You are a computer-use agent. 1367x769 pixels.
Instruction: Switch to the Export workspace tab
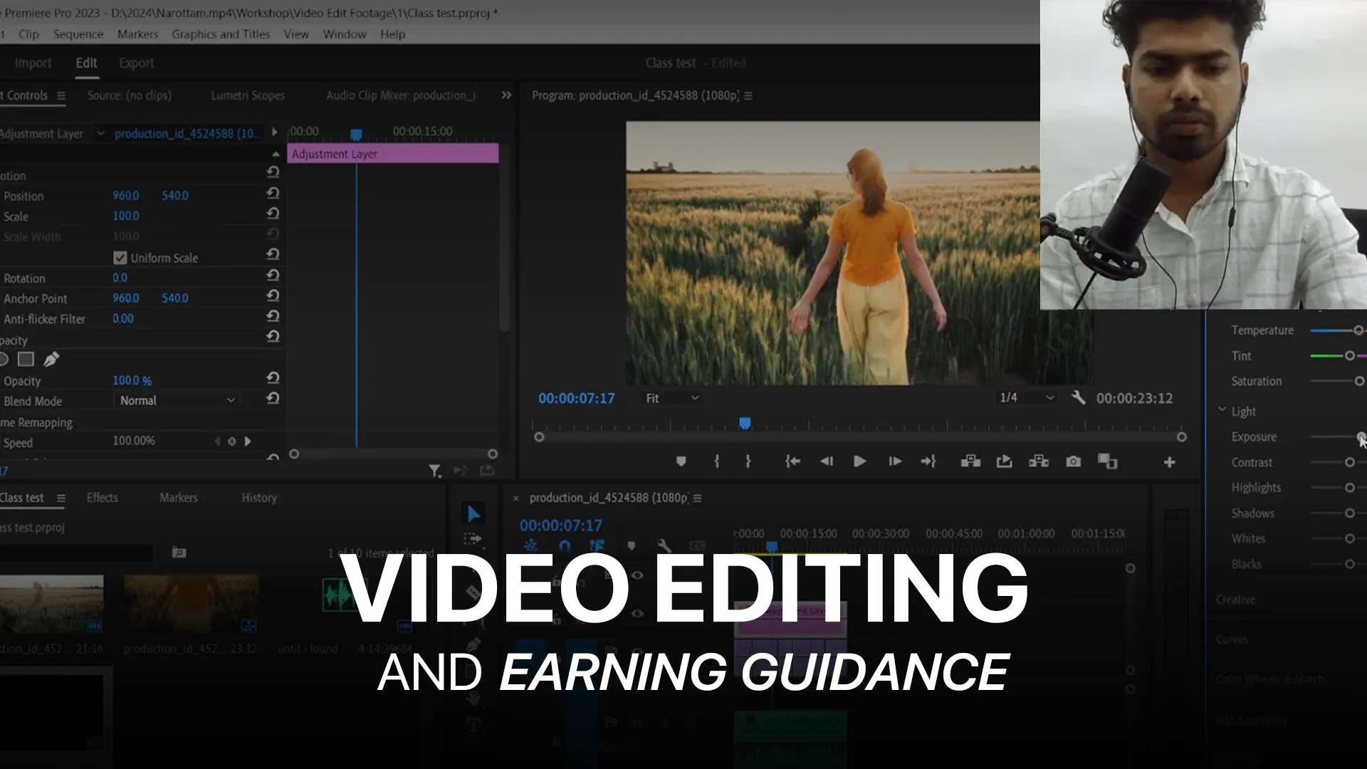coord(136,63)
